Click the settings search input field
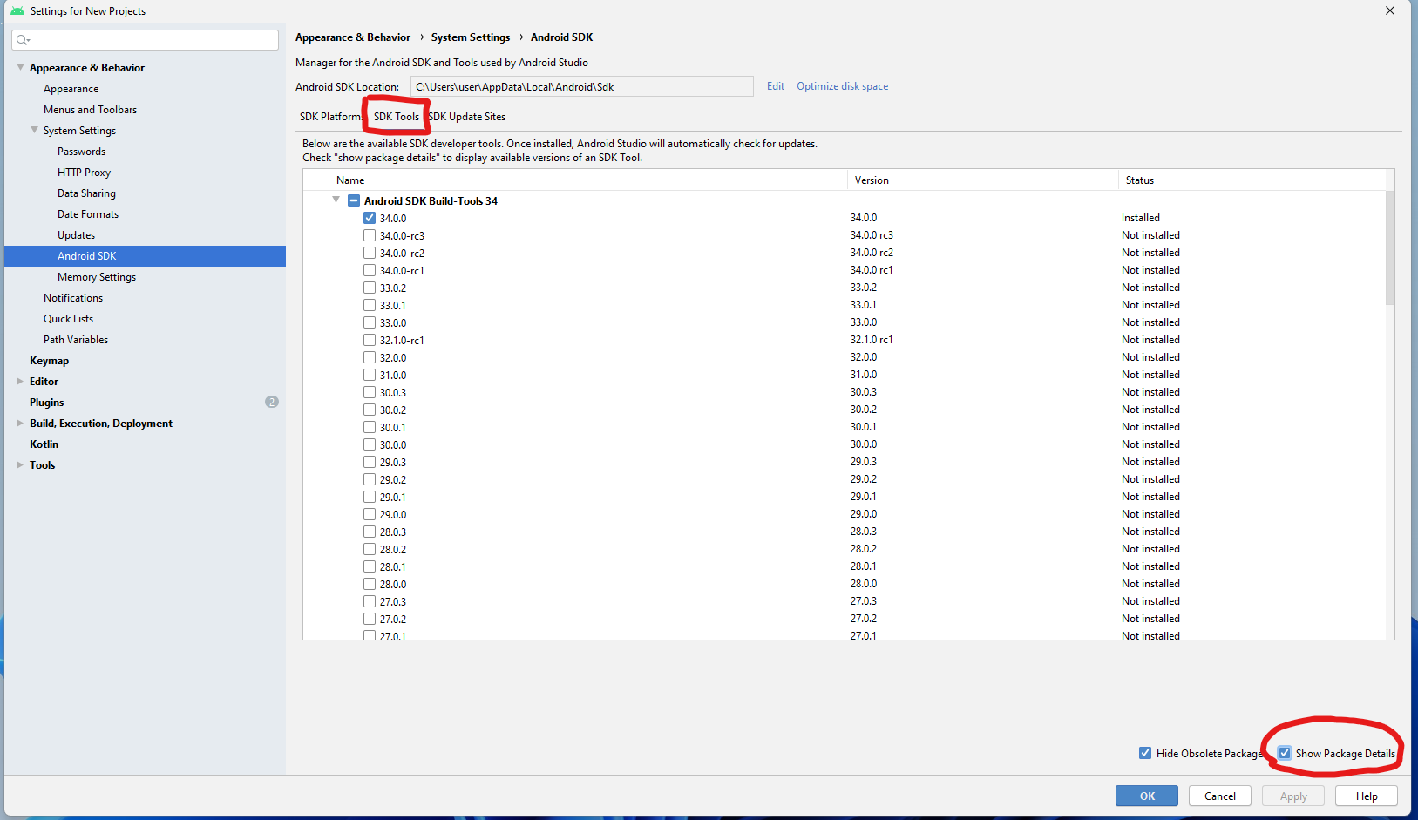The image size is (1418, 820). pos(146,40)
